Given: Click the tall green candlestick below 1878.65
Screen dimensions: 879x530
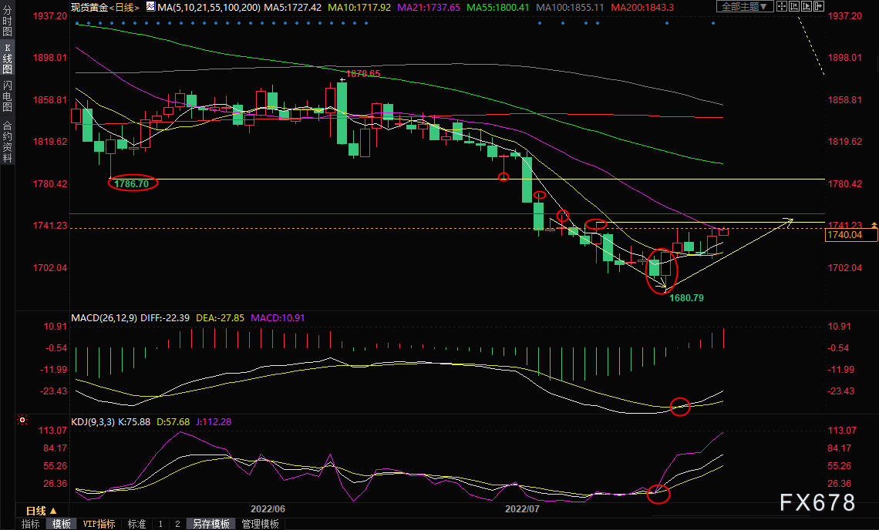Looking at the screenshot, I should coord(342,112).
